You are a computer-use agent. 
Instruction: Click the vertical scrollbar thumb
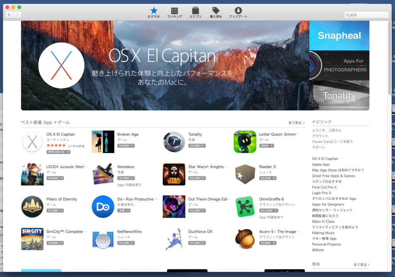390,58
